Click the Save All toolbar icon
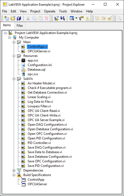124x196 pixels. click(x=19, y=18)
